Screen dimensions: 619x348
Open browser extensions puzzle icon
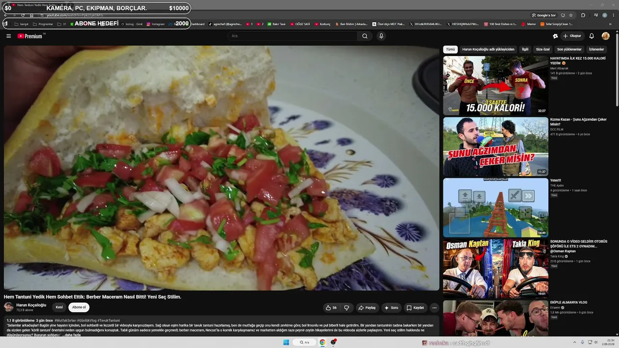(x=583, y=15)
